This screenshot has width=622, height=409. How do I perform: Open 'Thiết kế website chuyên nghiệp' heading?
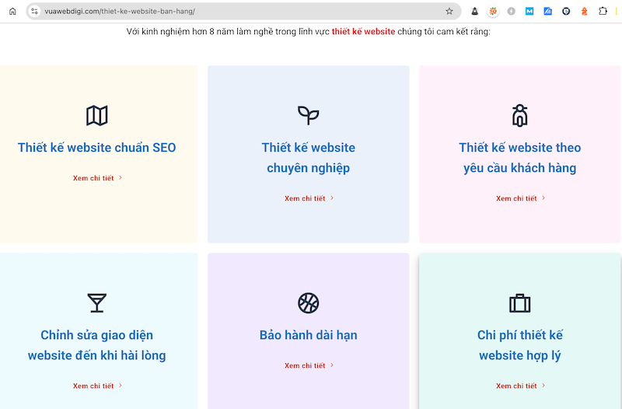click(308, 158)
